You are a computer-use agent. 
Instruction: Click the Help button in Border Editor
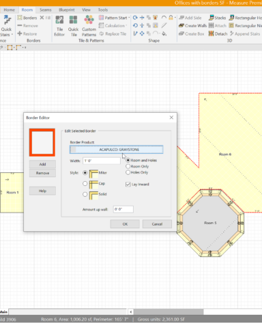(42, 191)
